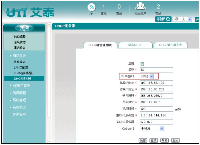Click the 保存 save button

(x=143, y=140)
